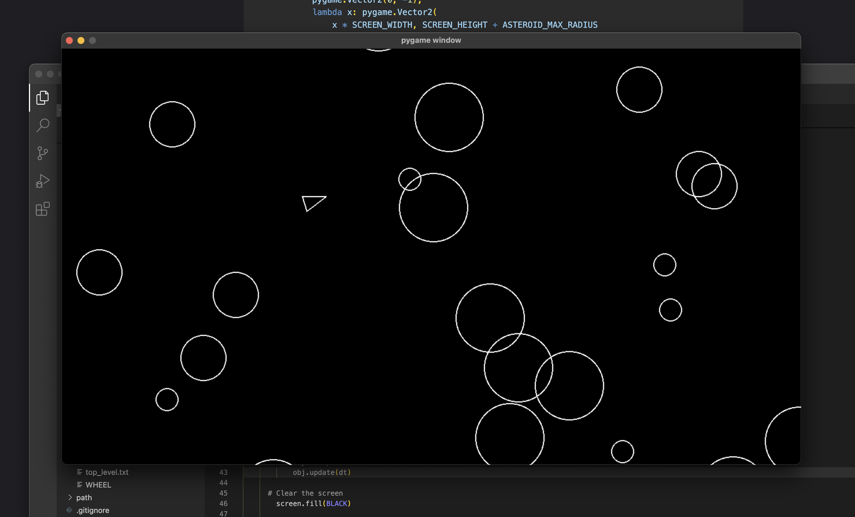Image resolution: width=855 pixels, height=517 pixels.
Task: Click the file icon beside WHEEL
Action: coord(80,485)
